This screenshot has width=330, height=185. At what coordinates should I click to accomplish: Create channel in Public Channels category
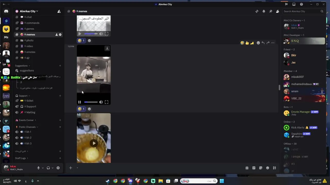click(60, 127)
